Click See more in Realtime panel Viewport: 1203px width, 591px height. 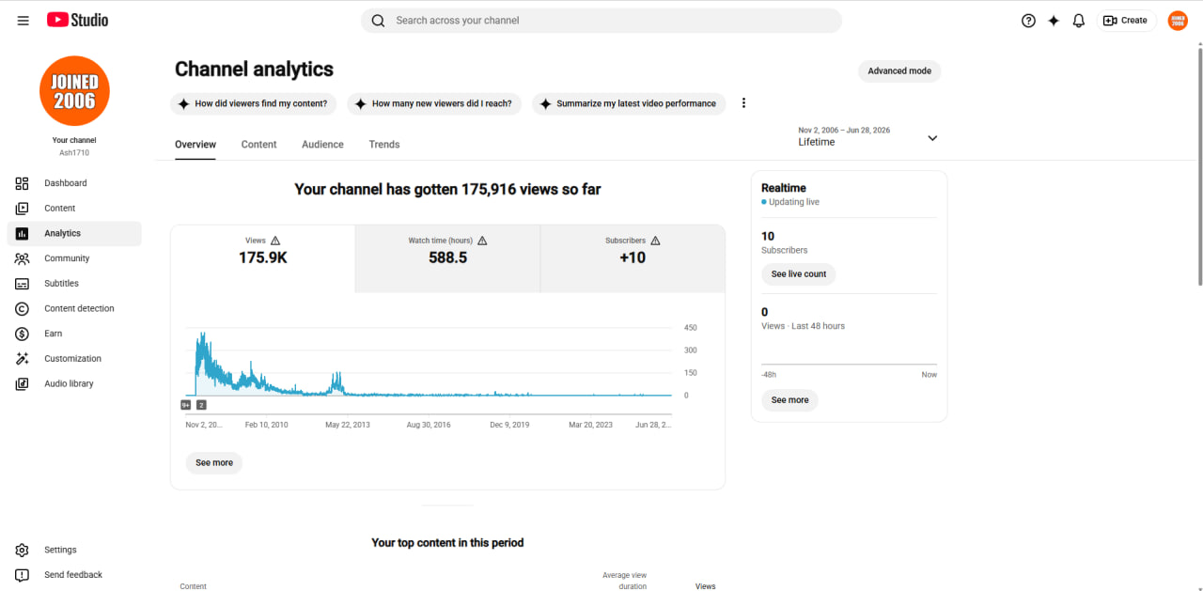(x=790, y=400)
